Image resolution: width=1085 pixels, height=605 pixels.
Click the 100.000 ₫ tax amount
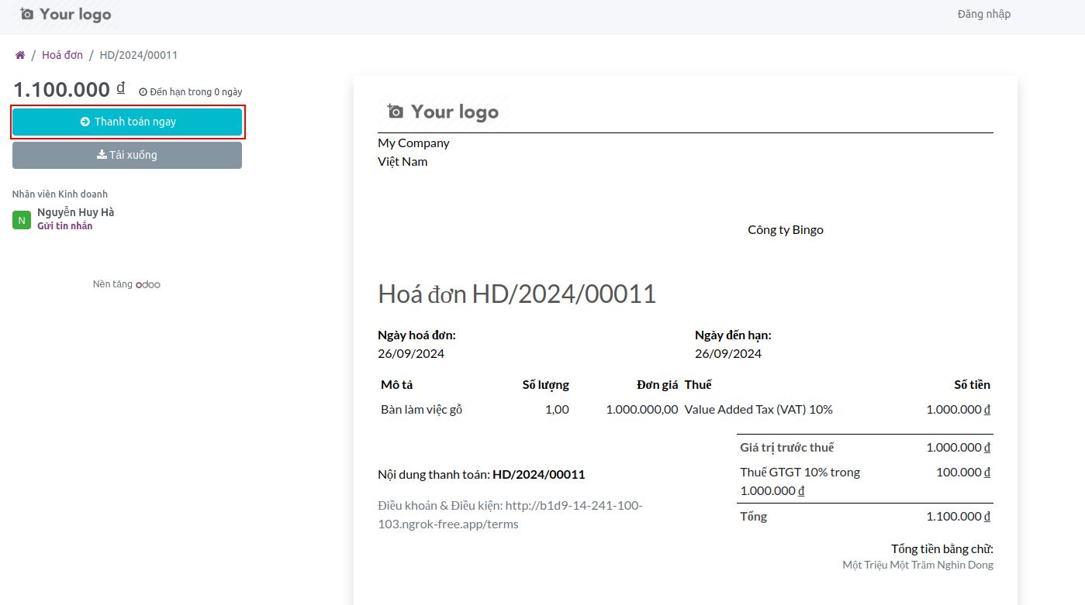[963, 472]
